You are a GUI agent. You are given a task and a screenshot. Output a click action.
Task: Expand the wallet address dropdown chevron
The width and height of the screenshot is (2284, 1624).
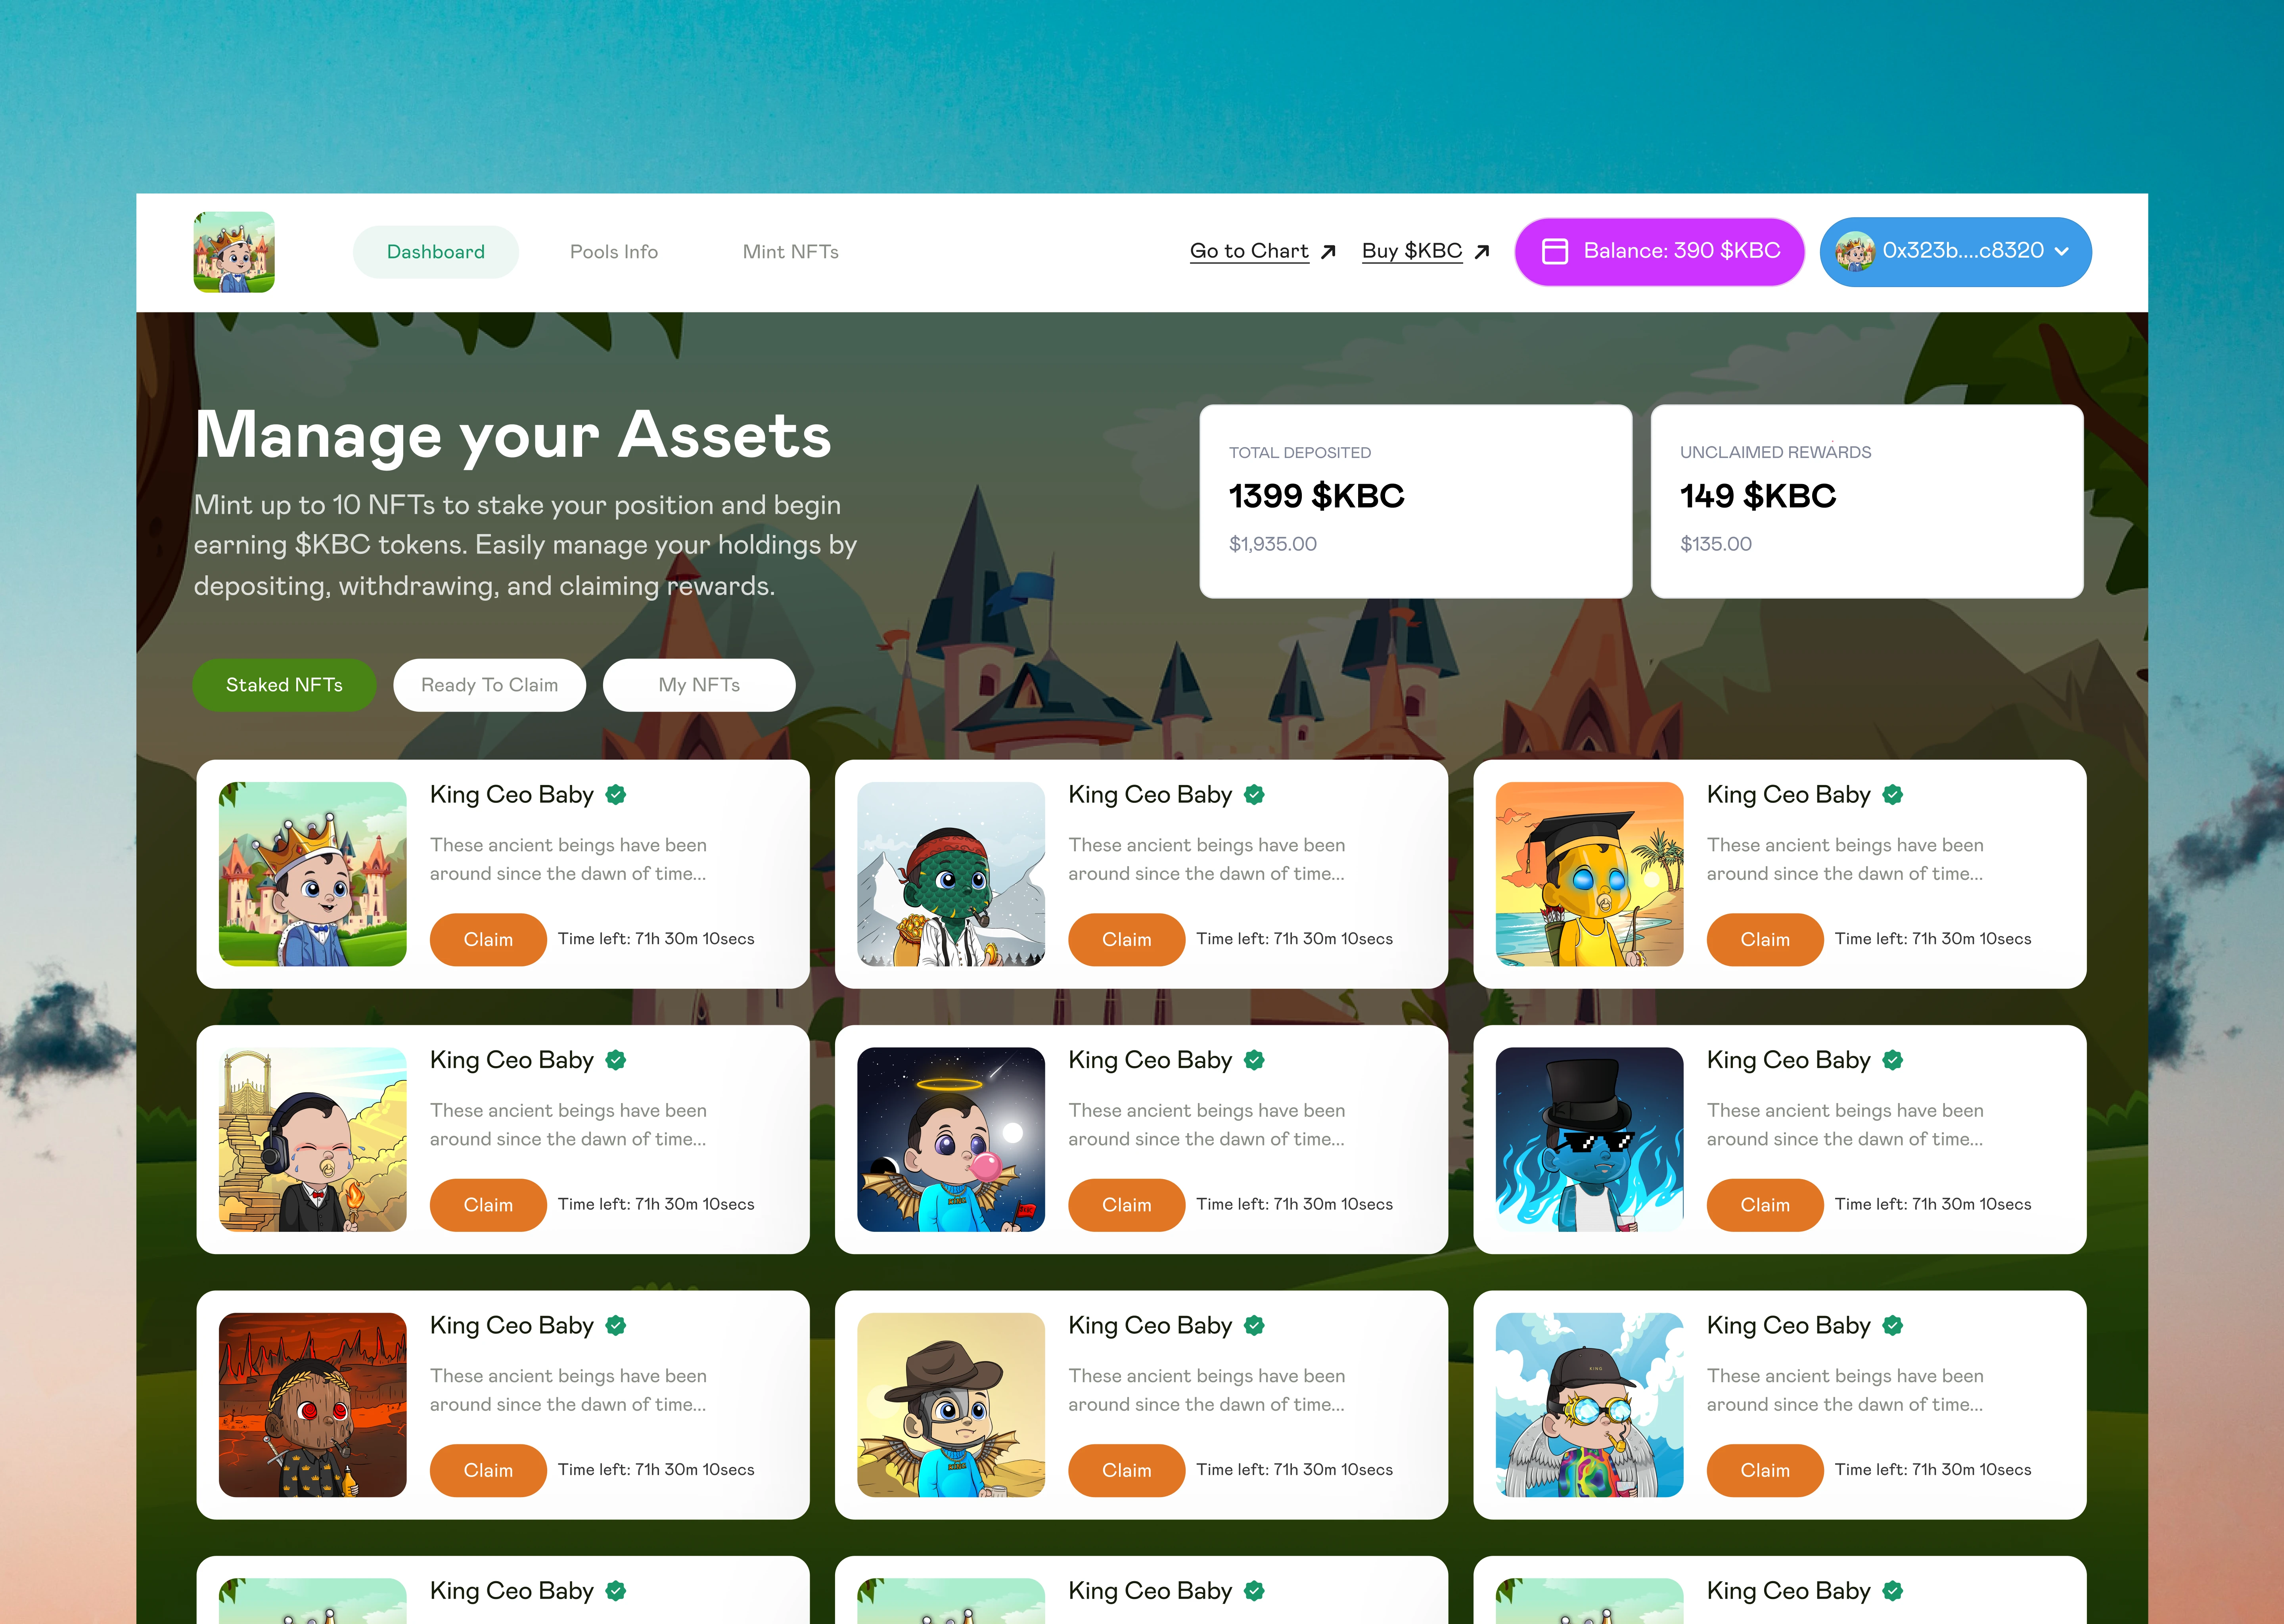[x=2061, y=252]
